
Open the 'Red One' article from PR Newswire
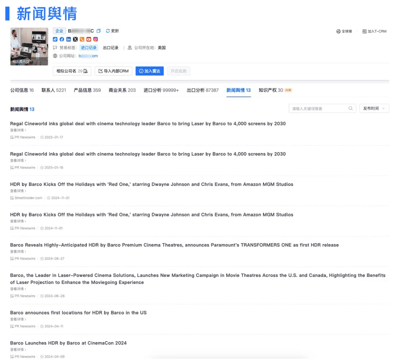pos(151,215)
